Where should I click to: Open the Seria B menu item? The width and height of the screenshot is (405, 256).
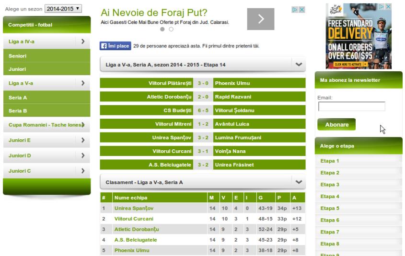tap(47, 111)
